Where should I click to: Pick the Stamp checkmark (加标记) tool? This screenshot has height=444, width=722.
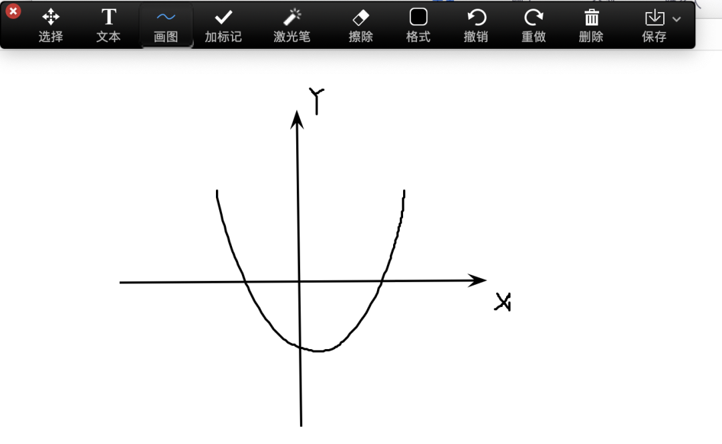pos(223,25)
